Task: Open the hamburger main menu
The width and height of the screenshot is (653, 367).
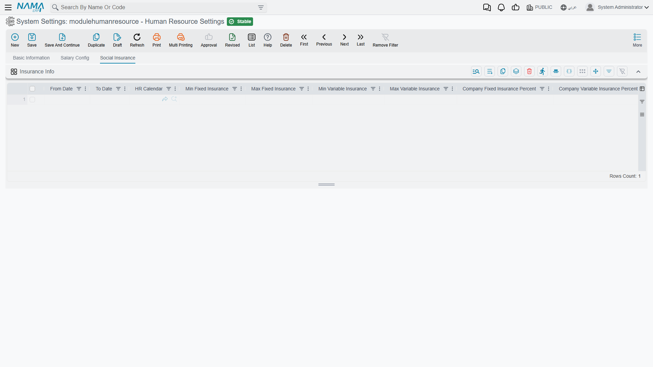Action: coord(8,7)
